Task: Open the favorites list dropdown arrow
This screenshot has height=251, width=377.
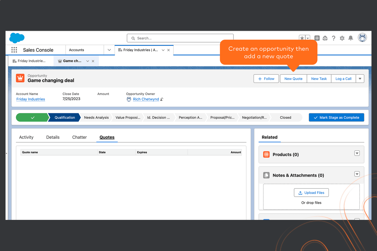Action: [x=308, y=38]
